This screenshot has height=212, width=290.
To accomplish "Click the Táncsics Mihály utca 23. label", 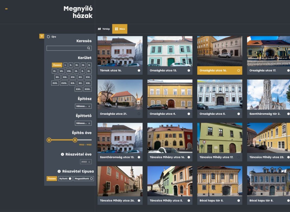I will tap(266, 157).
